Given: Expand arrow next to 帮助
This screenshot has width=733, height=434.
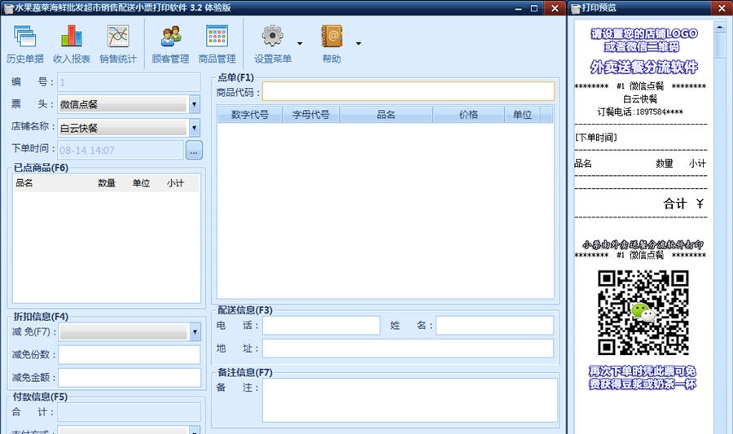Looking at the screenshot, I should (x=358, y=44).
